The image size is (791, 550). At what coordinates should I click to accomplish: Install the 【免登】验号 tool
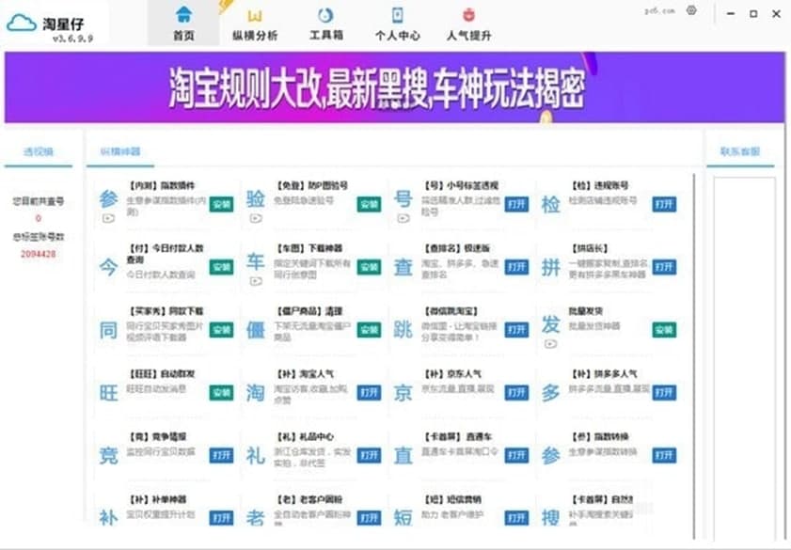click(370, 204)
